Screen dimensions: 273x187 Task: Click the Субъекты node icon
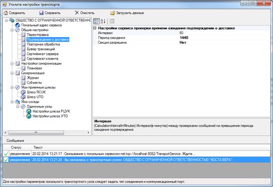(x=23, y=82)
